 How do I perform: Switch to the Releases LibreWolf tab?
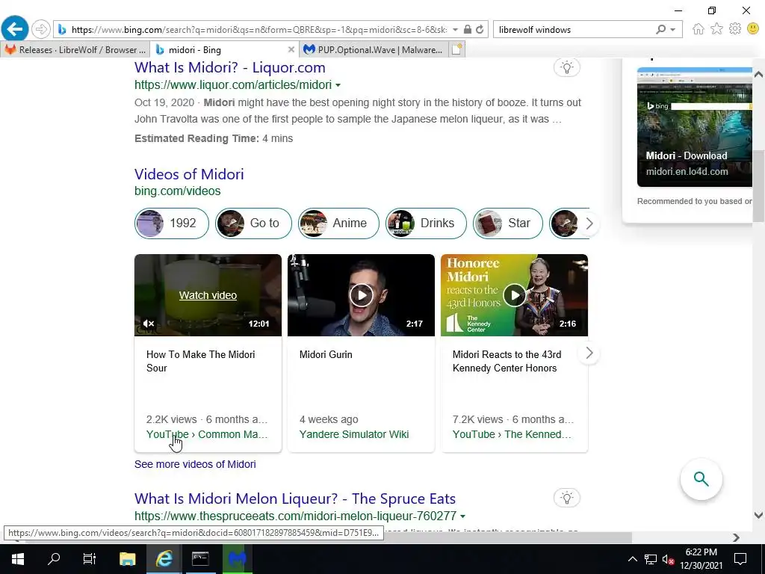point(75,50)
